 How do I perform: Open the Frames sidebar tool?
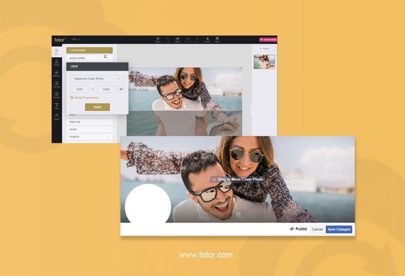coord(57,84)
